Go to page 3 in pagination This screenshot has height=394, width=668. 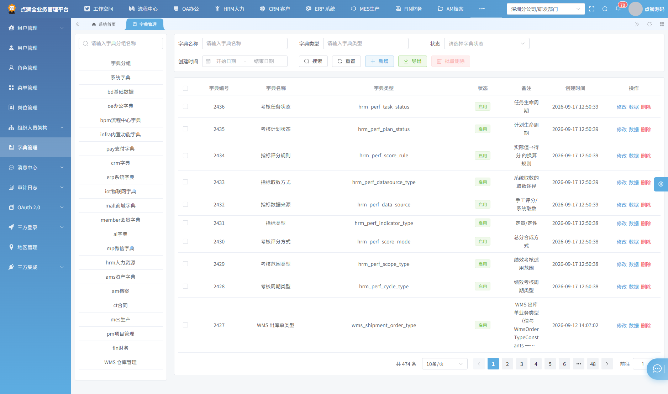point(522,364)
